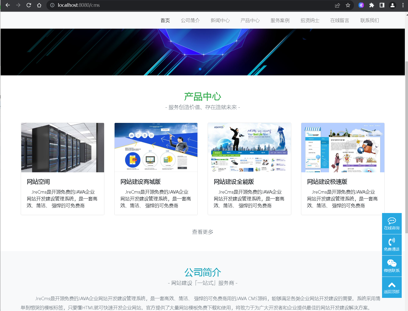Open the Chrome three-dot menu

[x=403, y=5]
